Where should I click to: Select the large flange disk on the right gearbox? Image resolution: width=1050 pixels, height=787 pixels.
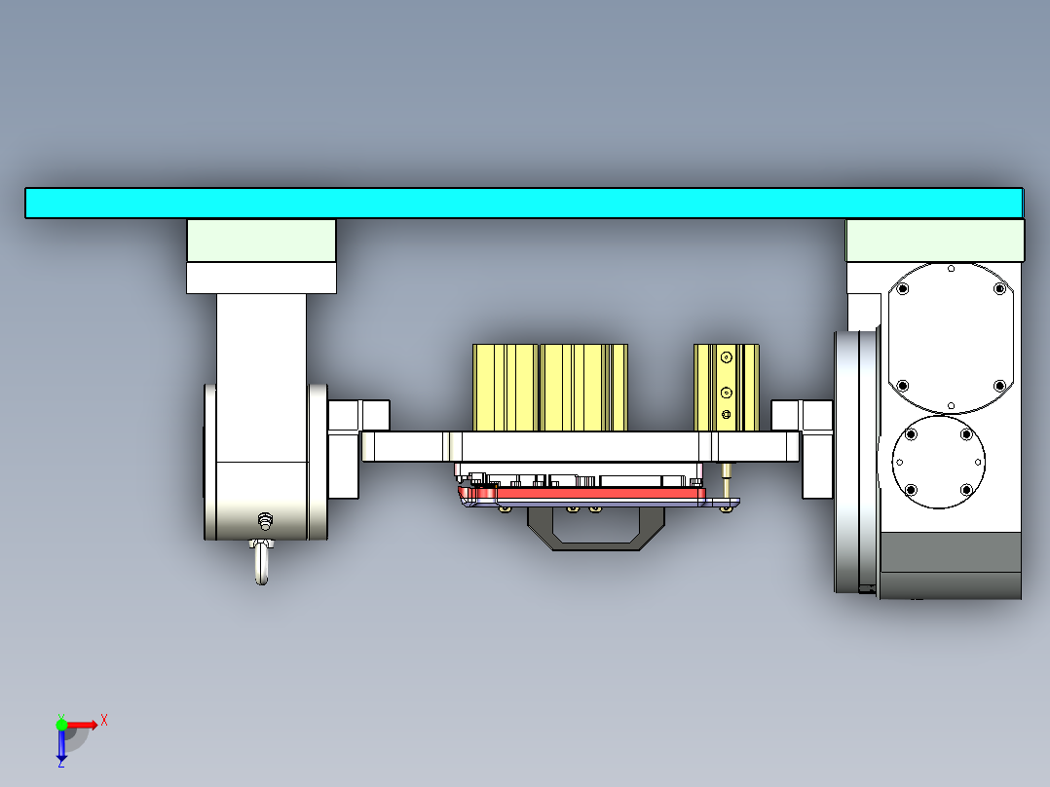tap(856, 462)
